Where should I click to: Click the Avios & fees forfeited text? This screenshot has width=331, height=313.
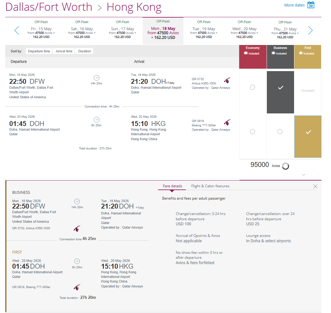tap(195, 263)
